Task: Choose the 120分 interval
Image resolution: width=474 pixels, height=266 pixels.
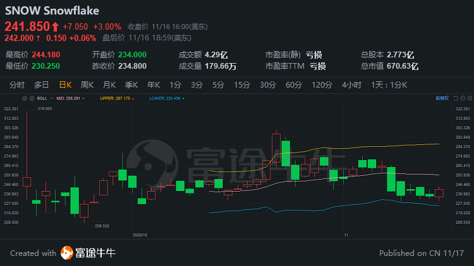Action: point(322,85)
